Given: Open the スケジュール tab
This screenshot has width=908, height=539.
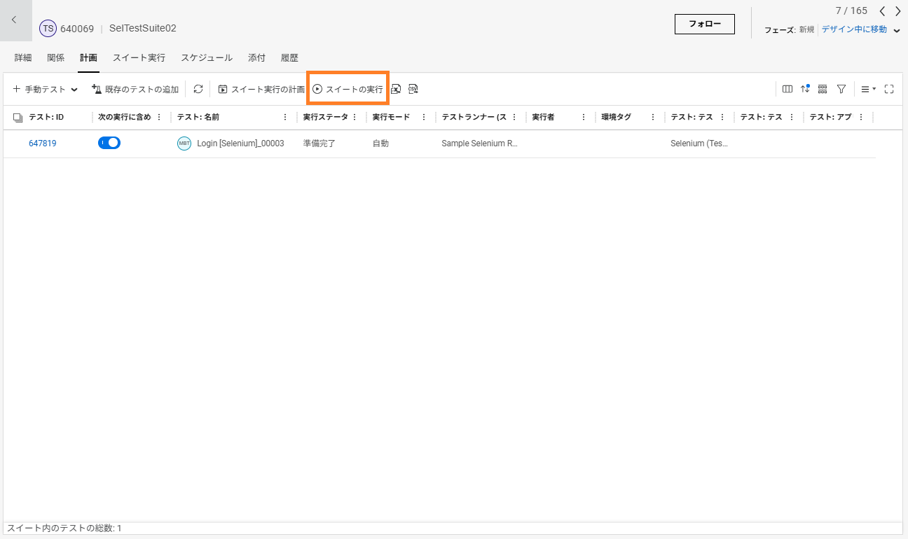Looking at the screenshot, I should click(207, 58).
